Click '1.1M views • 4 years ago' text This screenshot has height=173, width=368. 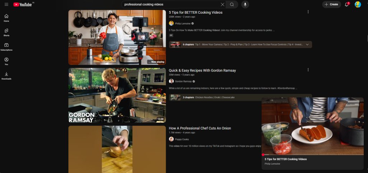pos(182,133)
